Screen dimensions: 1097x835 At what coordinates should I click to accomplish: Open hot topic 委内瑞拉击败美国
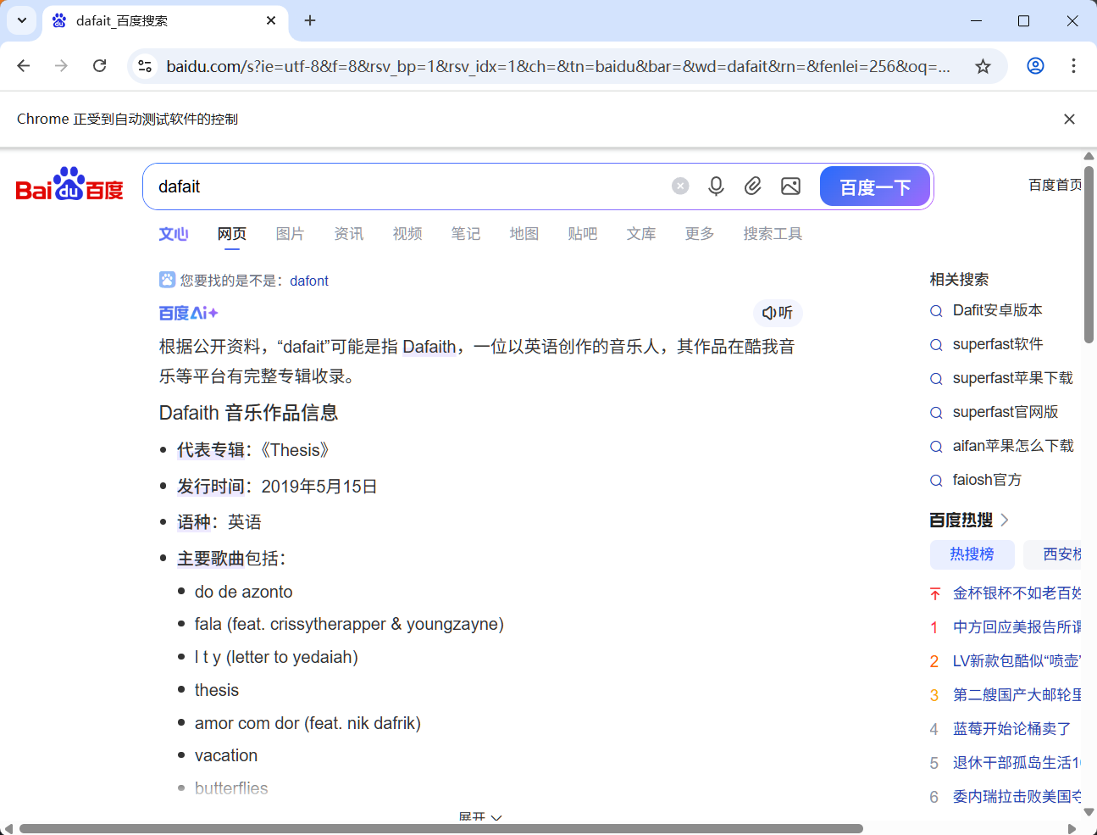pyautogui.click(x=1017, y=797)
